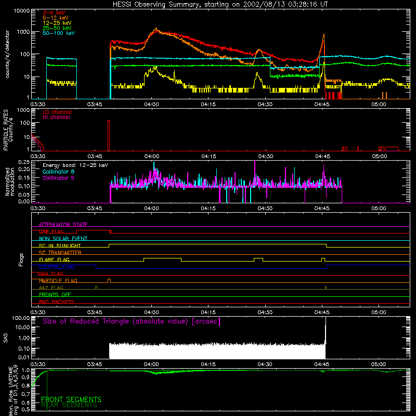Click the Mon. Rate LIVETIME y-axis label
The width and height of the screenshot is (416, 416).
(12, 391)
